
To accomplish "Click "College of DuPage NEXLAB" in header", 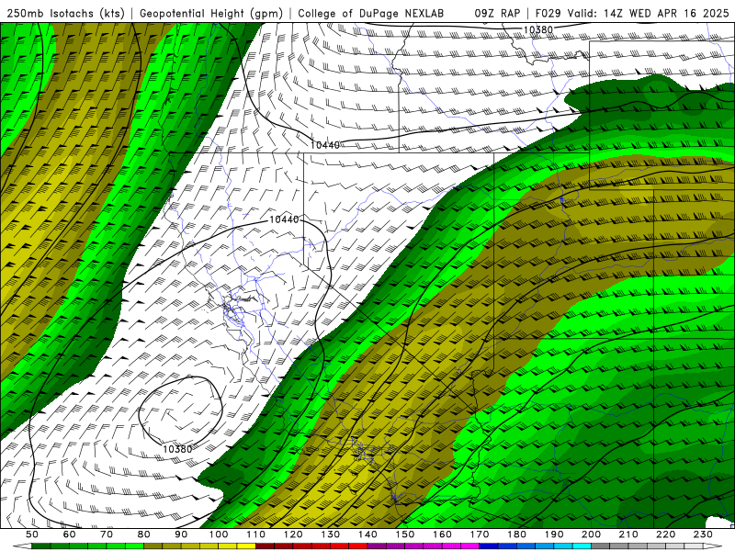I will 371,14.
